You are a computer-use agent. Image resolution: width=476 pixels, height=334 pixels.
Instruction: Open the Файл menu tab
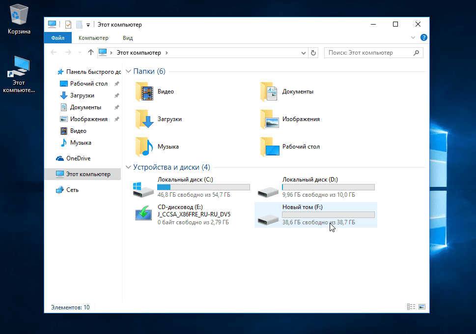click(57, 38)
